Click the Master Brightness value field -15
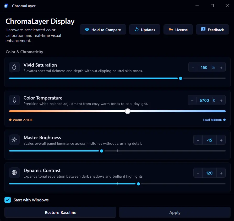Screen dimensions: 234x221 (209, 140)
